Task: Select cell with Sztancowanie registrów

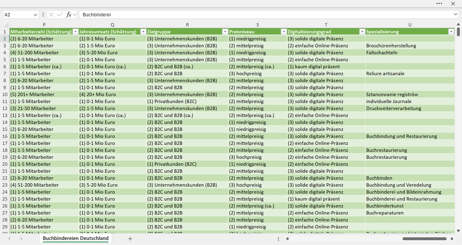Action: point(410,94)
